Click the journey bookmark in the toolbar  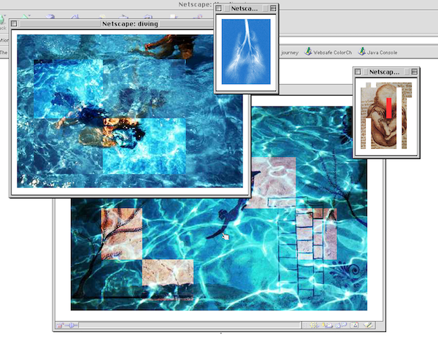[290, 52]
